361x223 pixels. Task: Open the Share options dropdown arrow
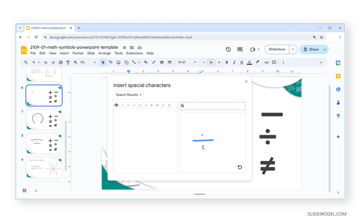pos(325,49)
